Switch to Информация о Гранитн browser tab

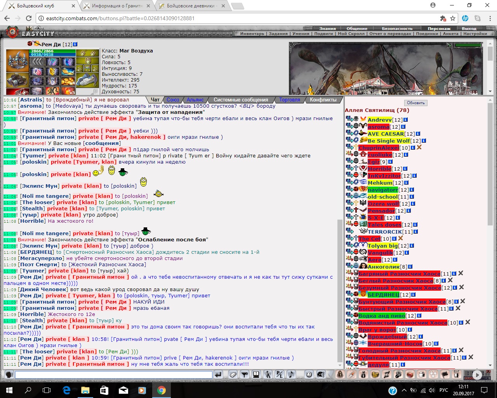click(118, 6)
